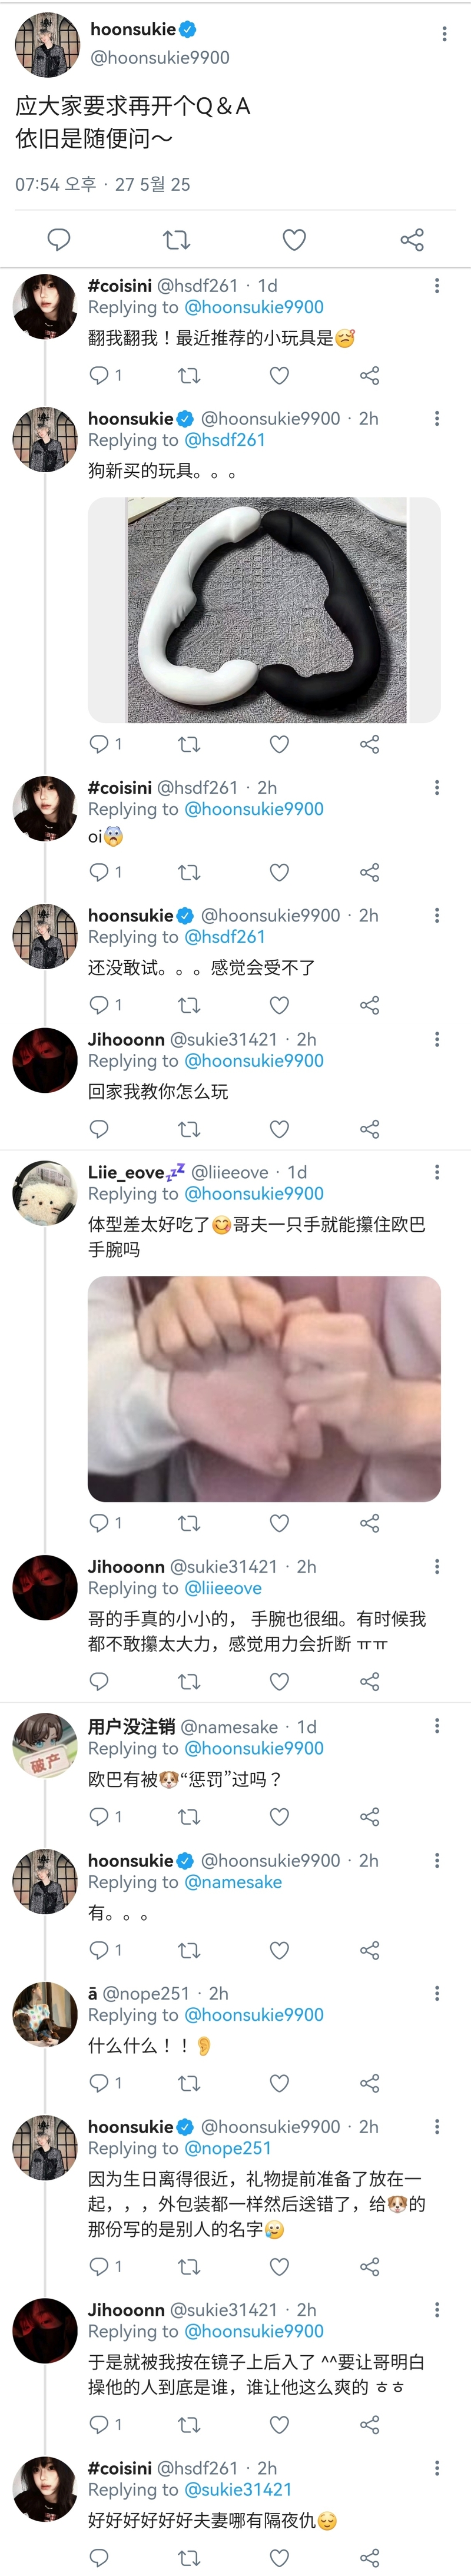Share the main hoonsukie tweet
Viewport: 471px width, 2576px height.
[x=412, y=239]
